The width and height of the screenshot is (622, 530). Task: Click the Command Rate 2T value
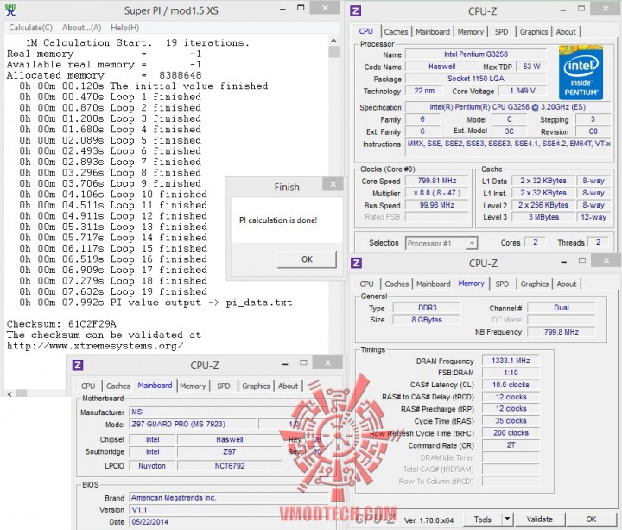pos(511,445)
